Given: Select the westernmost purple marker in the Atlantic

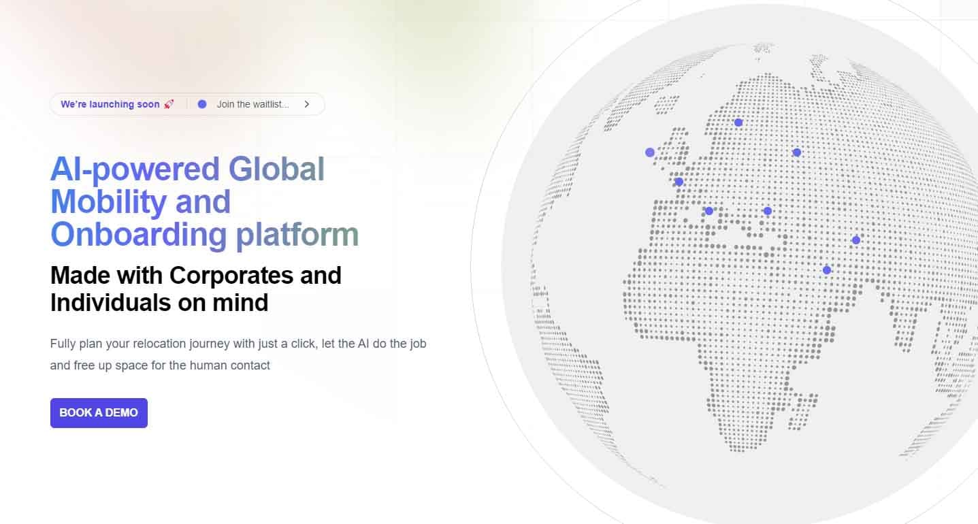Looking at the screenshot, I should tap(650, 152).
